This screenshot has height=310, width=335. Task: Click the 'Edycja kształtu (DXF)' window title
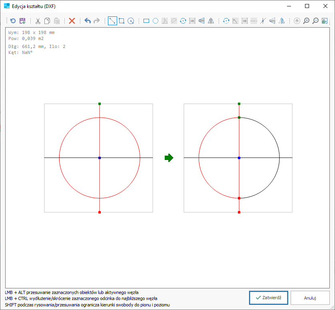(34, 6)
